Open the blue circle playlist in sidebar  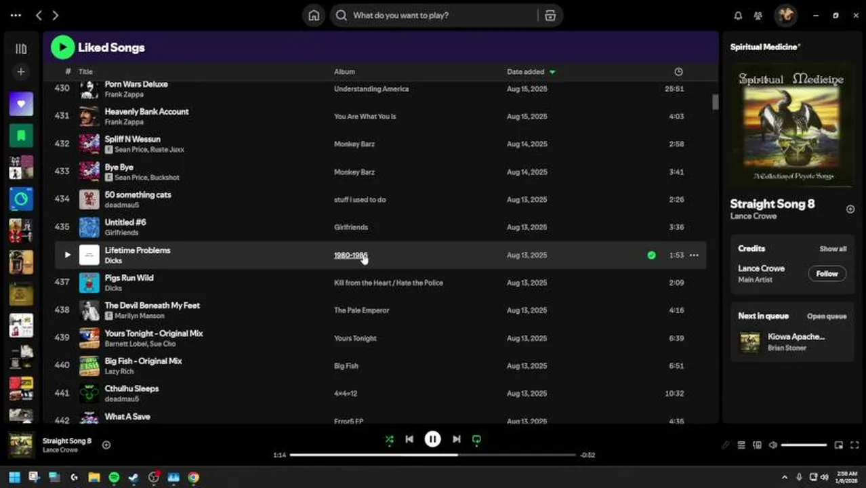(21, 199)
